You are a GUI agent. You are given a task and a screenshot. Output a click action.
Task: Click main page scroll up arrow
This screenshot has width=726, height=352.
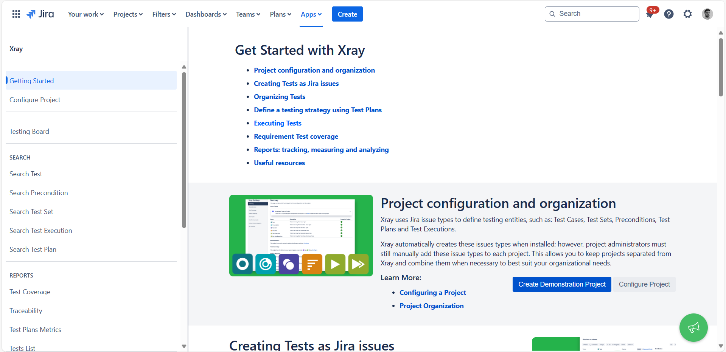point(721,33)
